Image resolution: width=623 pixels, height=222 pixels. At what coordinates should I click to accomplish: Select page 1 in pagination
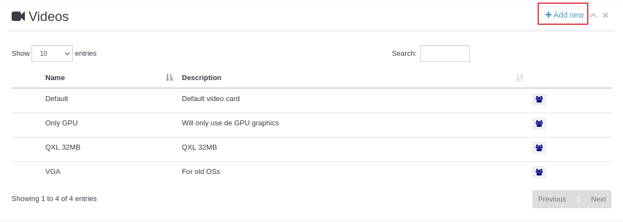click(578, 199)
